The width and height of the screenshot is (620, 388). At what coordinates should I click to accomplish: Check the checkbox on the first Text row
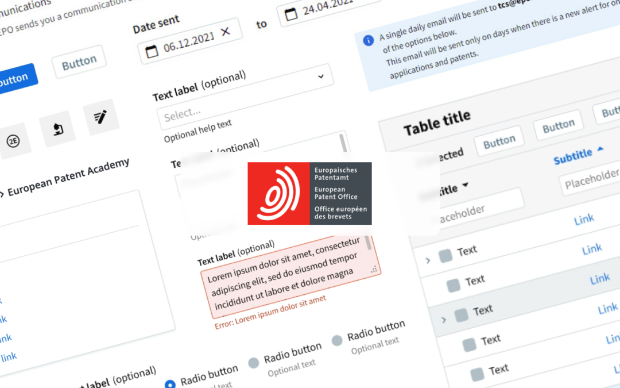point(445,255)
